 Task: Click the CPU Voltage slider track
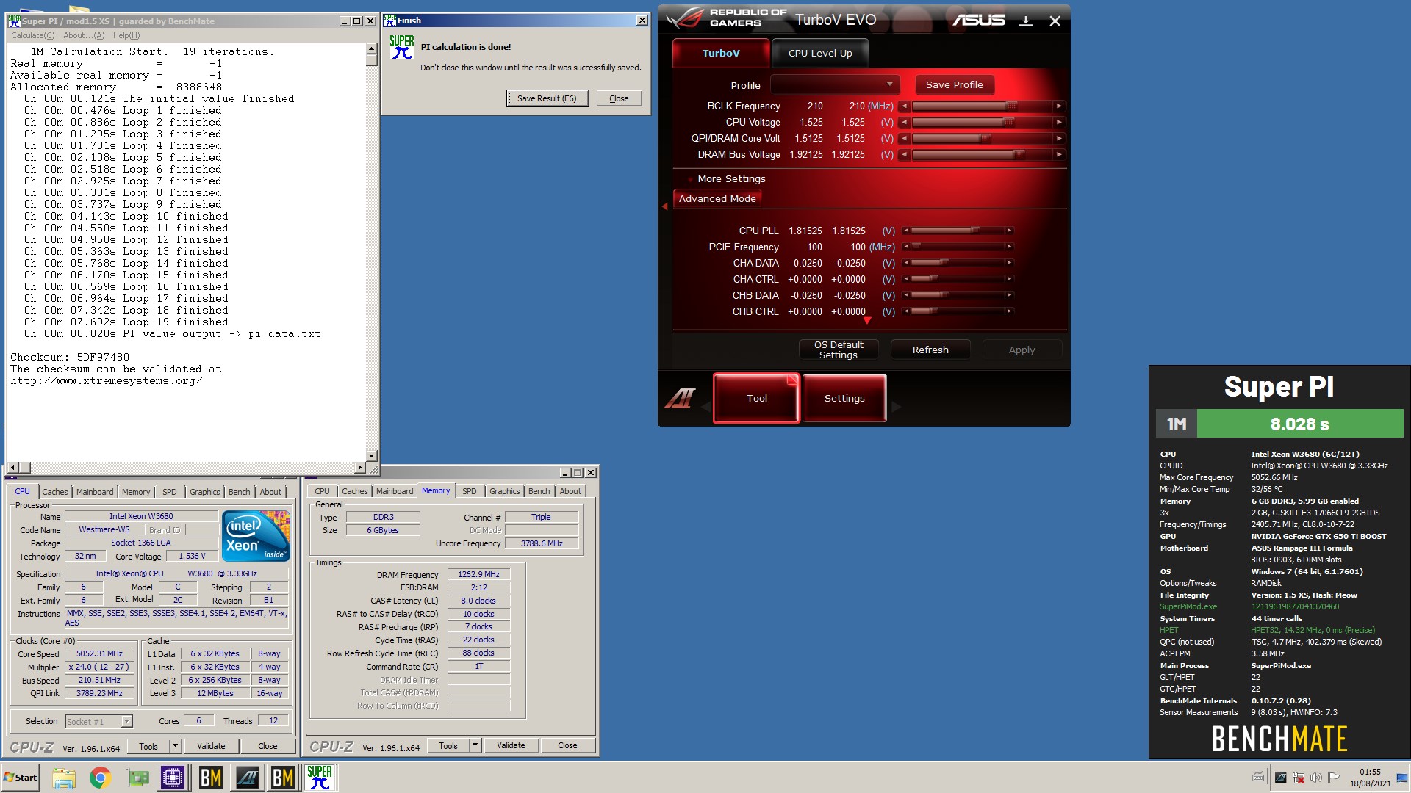point(982,123)
